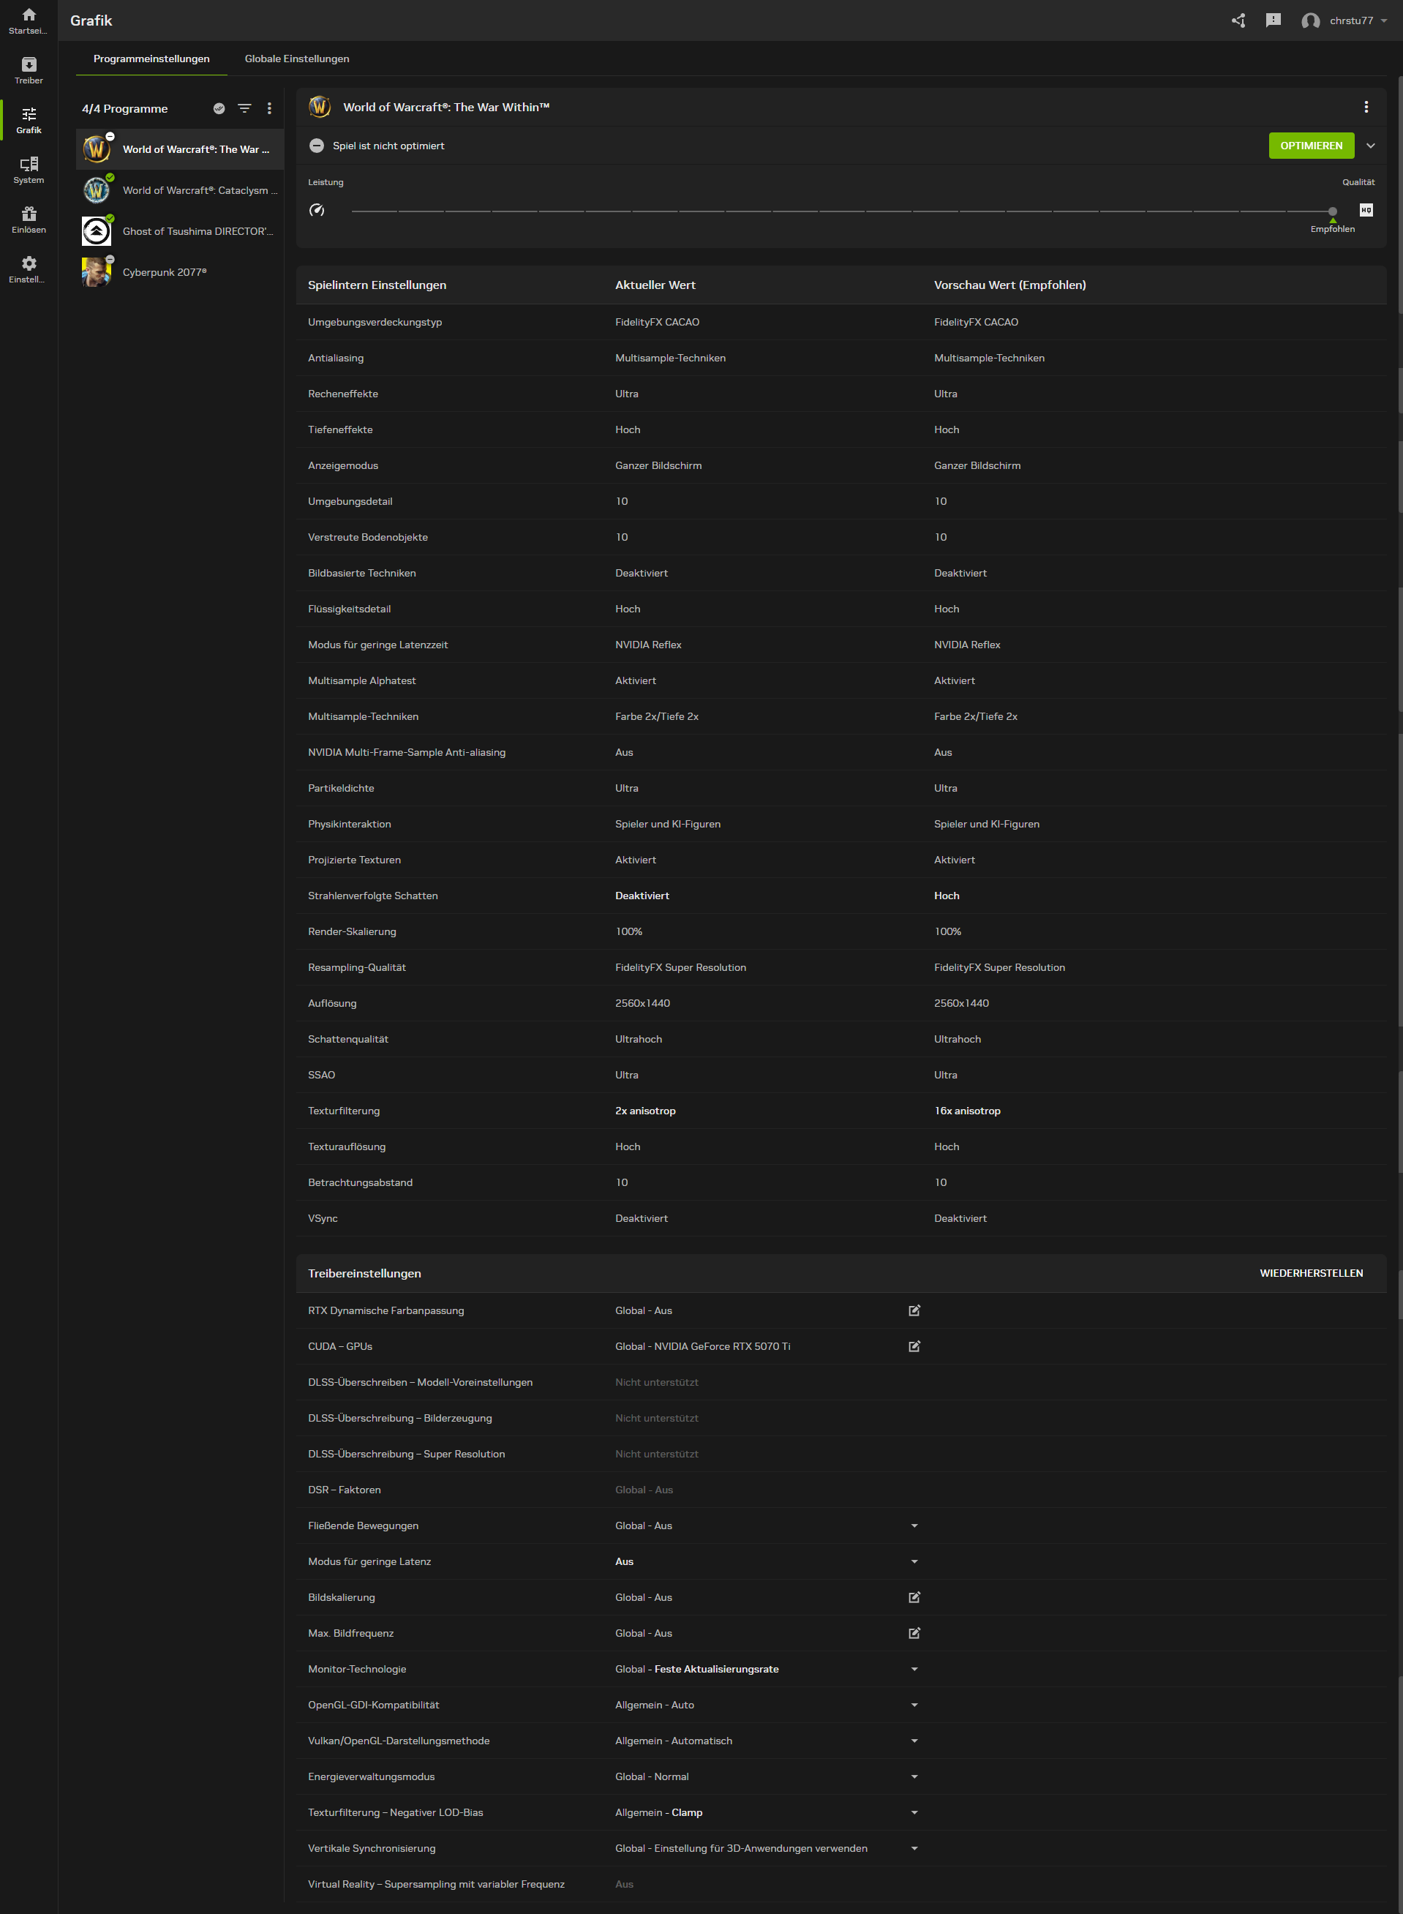
Task: Click the Spiel ist nicht optimiert status text
Action: coord(388,146)
